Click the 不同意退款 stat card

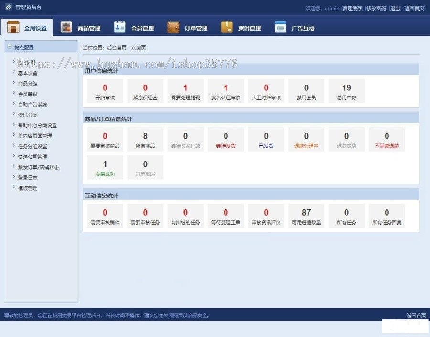pyautogui.click(x=387, y=140)
